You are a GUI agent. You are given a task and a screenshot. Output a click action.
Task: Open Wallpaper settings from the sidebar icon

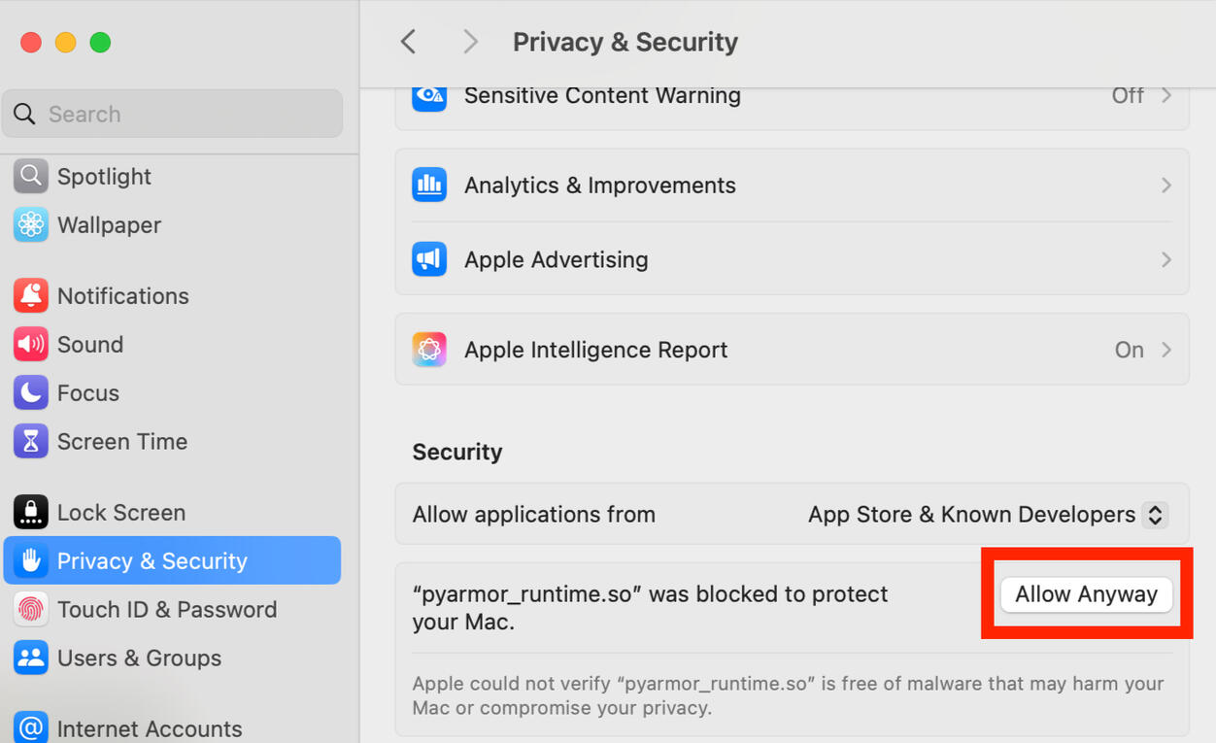coord(31,224)
